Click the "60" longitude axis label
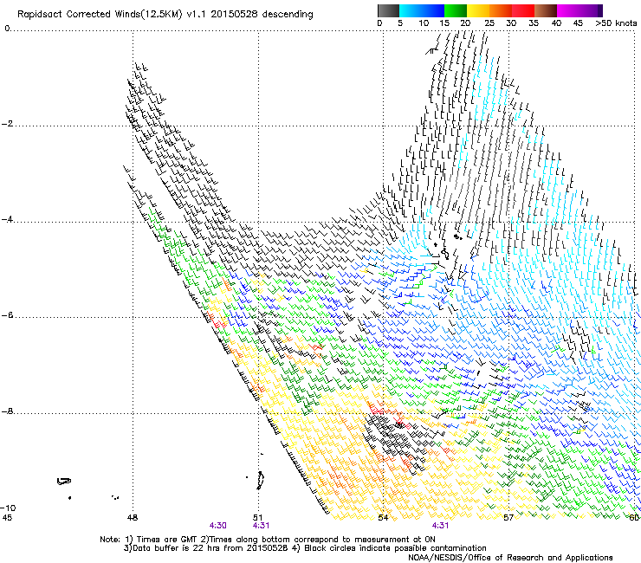 634,518
